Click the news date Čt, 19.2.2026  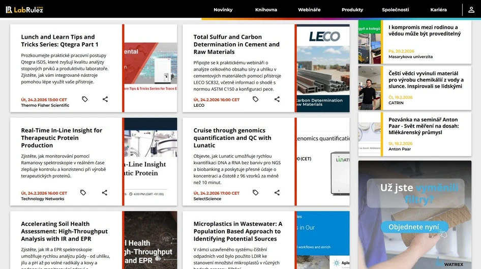coord(400,97)
